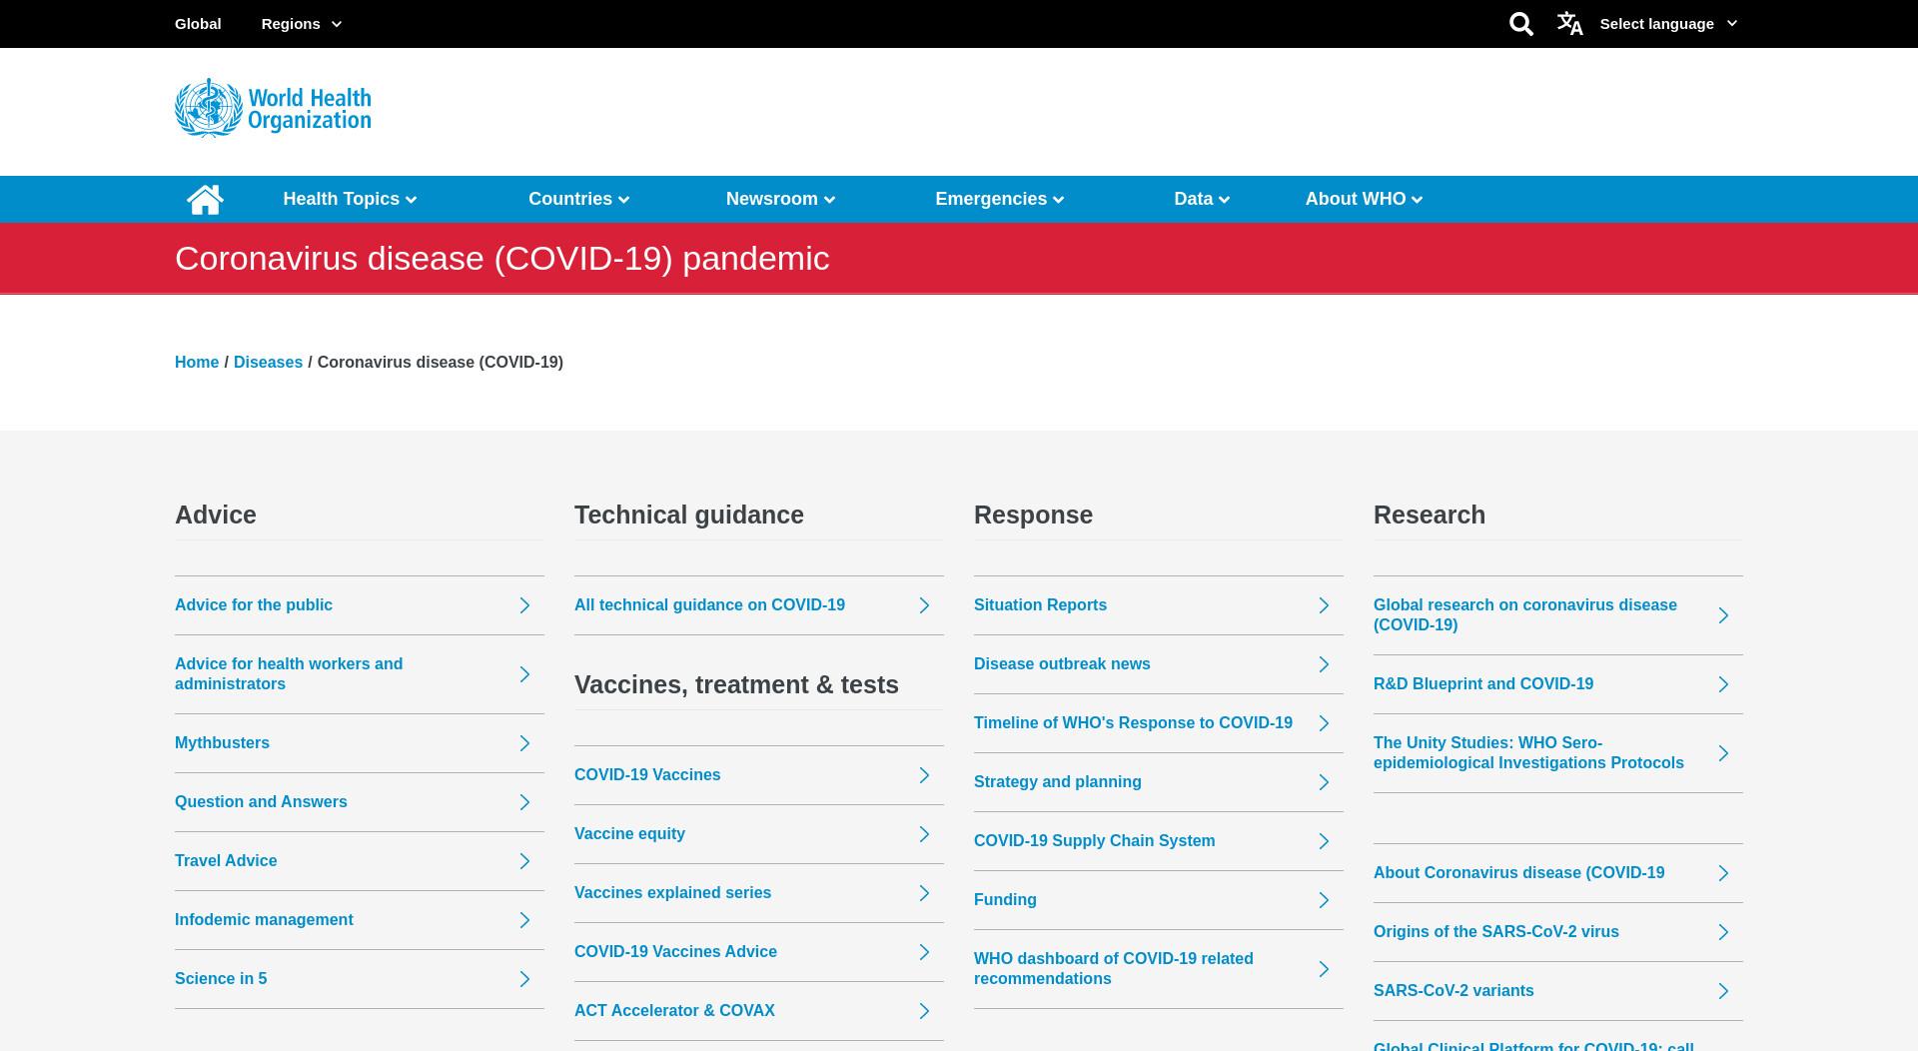
Task: Click the Coronavirus disease (COVID-19) breadcrumb text
Action: point(441,362)
